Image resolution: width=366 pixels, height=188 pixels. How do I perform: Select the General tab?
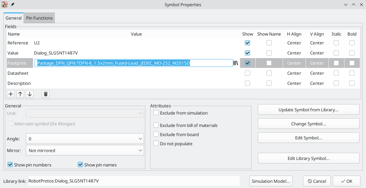coord(13,18)
